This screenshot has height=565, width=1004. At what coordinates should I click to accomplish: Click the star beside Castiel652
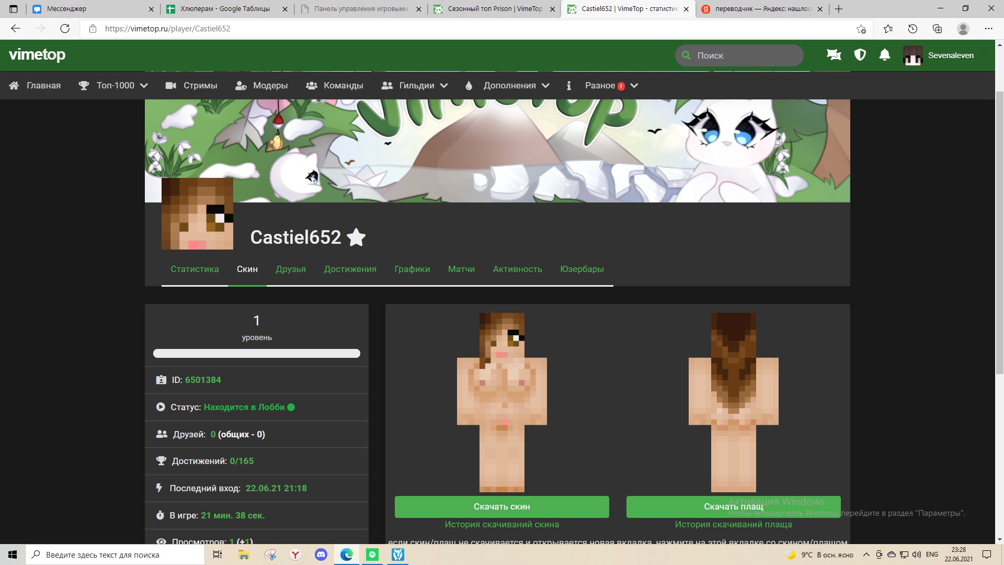pos(356,237)
